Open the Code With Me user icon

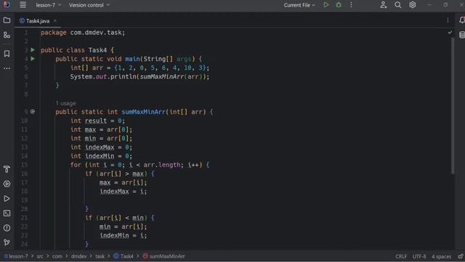coord(384,5)
